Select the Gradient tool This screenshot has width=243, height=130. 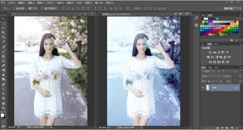point(3,70)
